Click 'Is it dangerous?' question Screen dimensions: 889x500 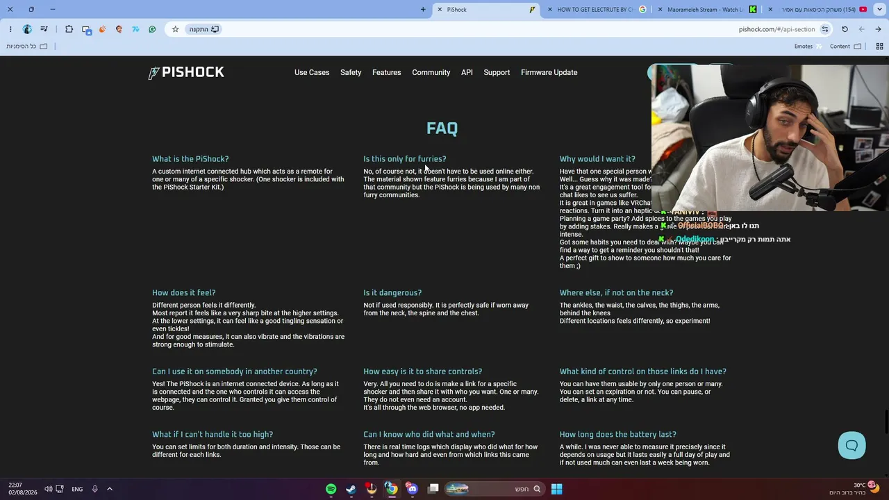click(x=392, y=293)
